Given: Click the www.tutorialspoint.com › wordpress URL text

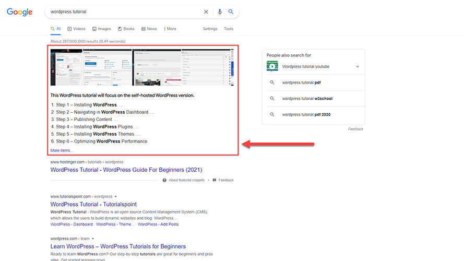Looking at the screenshot, I should click(81, 196).
